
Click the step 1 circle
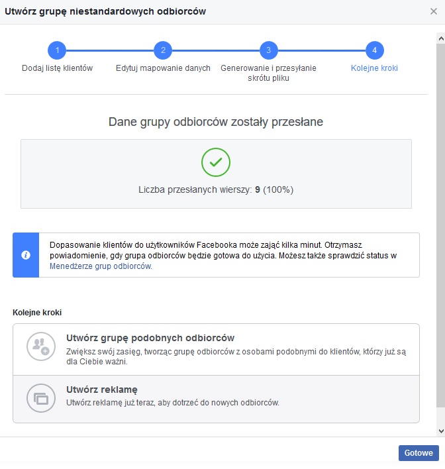(57, 50)
